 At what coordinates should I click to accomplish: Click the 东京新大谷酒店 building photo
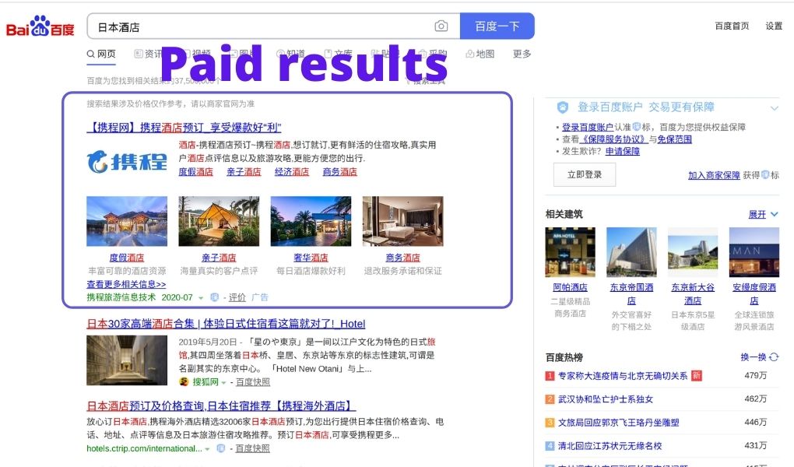(693, 252)
